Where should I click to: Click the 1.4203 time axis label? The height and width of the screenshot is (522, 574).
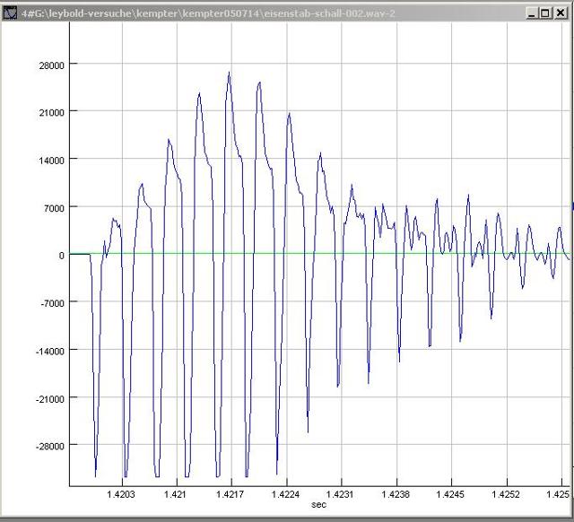(121, 494)
